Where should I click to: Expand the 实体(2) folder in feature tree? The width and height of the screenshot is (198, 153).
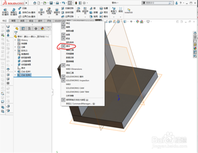pos(15,50)
